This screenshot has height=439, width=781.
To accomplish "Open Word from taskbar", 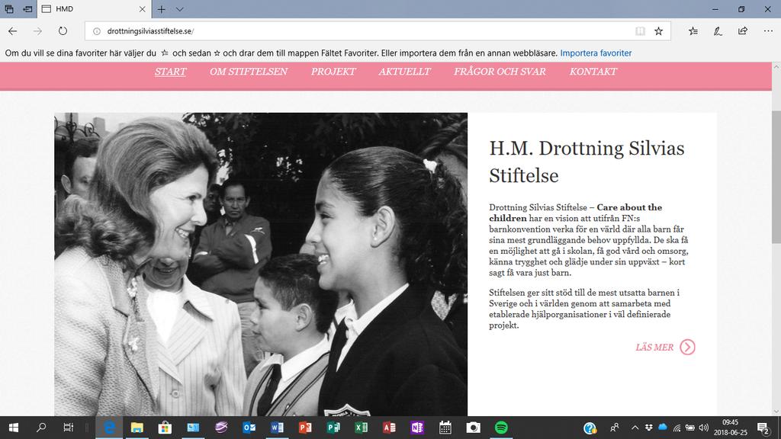I will 277,428.
